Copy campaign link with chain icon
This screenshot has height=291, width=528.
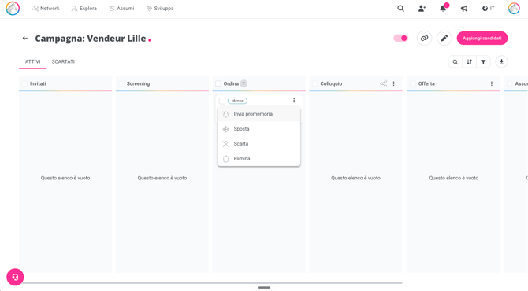pos(424,39)
